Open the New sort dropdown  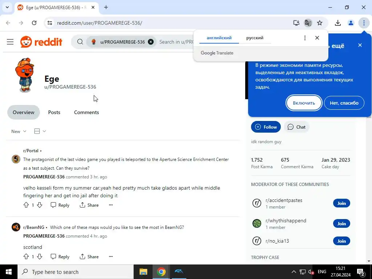coord(19,132)
